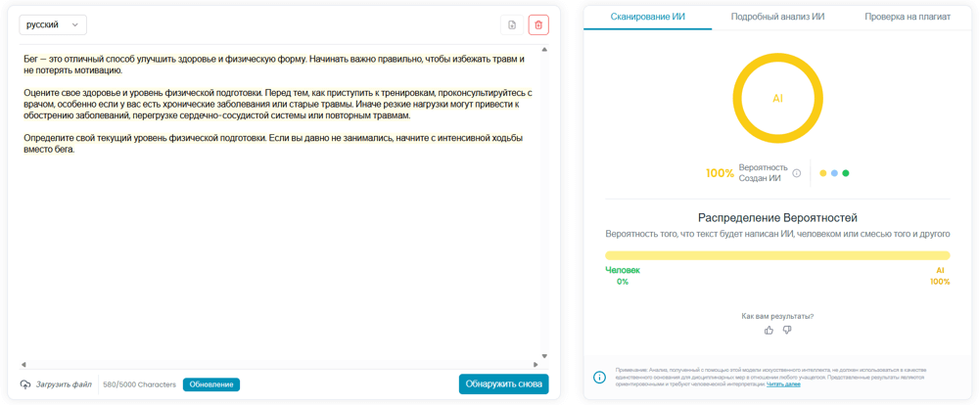Click the upload cloud icon
This screenshot has height=405, width=979.
25,384
